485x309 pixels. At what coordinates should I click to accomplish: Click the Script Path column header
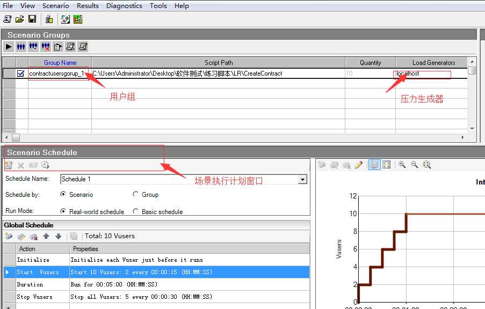point(219,63)
